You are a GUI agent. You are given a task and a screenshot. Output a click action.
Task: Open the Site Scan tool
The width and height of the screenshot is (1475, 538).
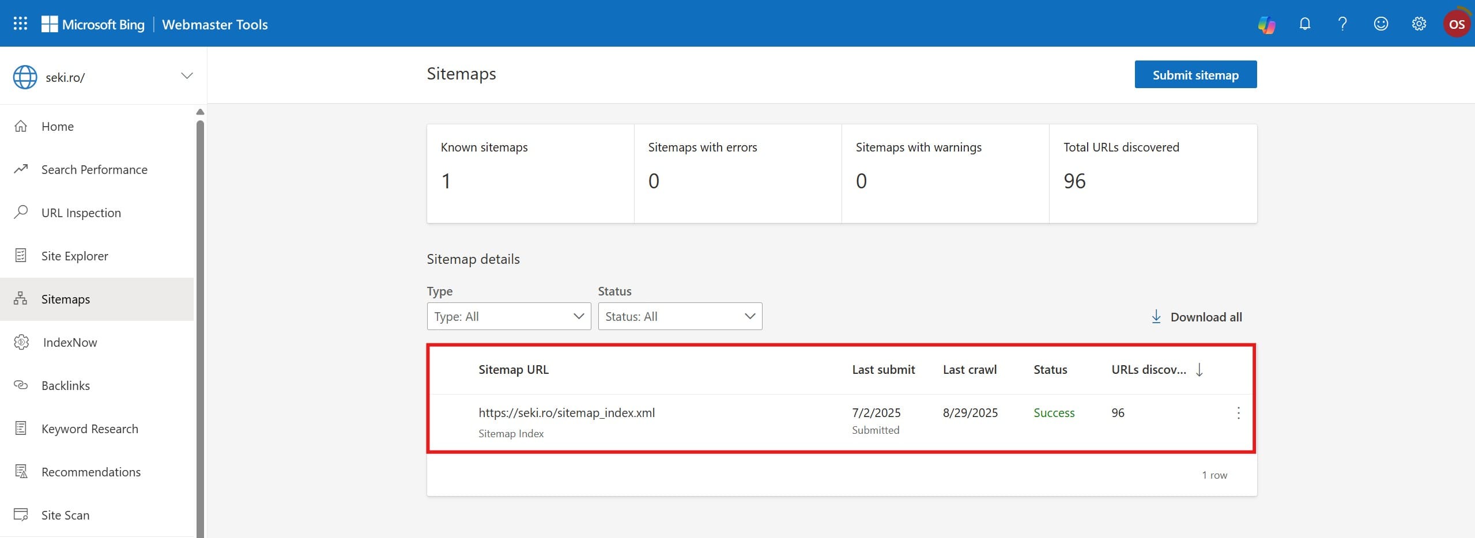click(65, 514)
